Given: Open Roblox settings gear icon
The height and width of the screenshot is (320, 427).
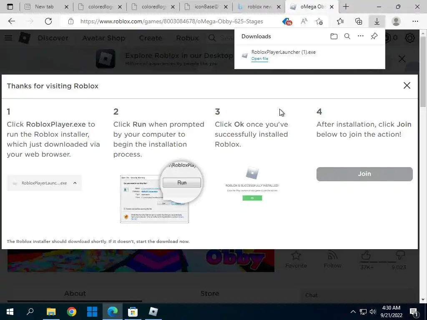Looking at the screenshot, I should pos(410,38).
